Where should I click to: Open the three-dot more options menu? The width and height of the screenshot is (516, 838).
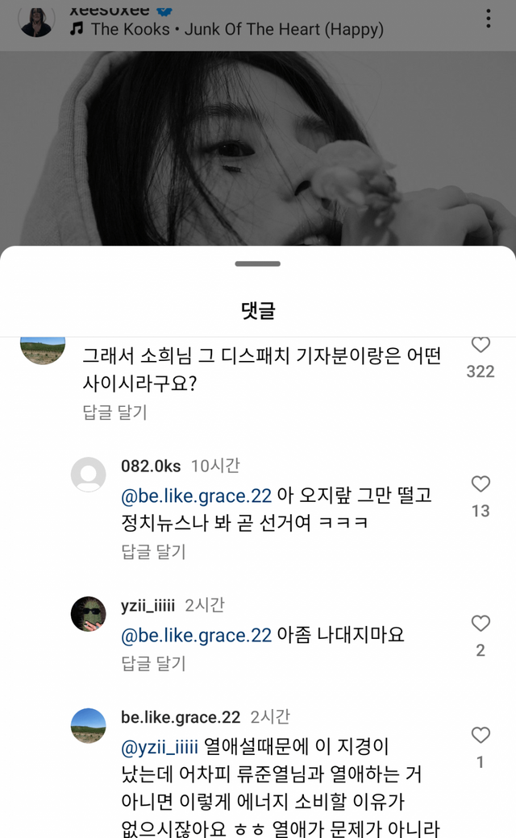coord(489,19)
